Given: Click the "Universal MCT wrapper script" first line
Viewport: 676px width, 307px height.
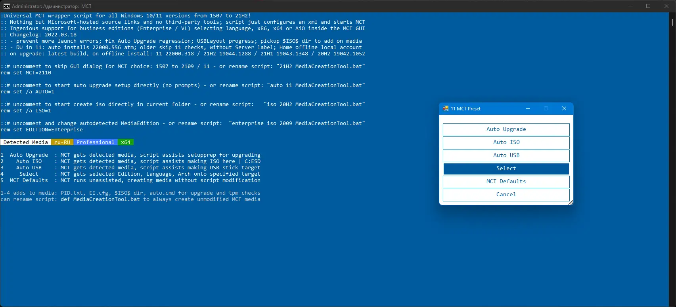Looking at the screenshot, I should pos(126,16).
